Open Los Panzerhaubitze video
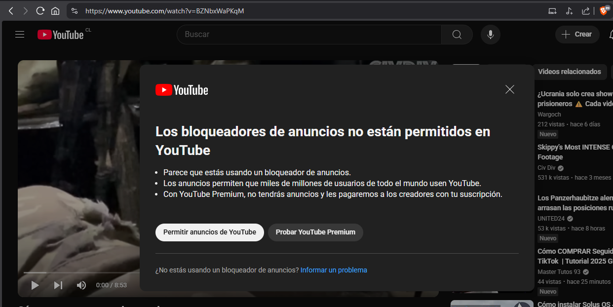Screen dimensions: 613x307 point(575,203)
